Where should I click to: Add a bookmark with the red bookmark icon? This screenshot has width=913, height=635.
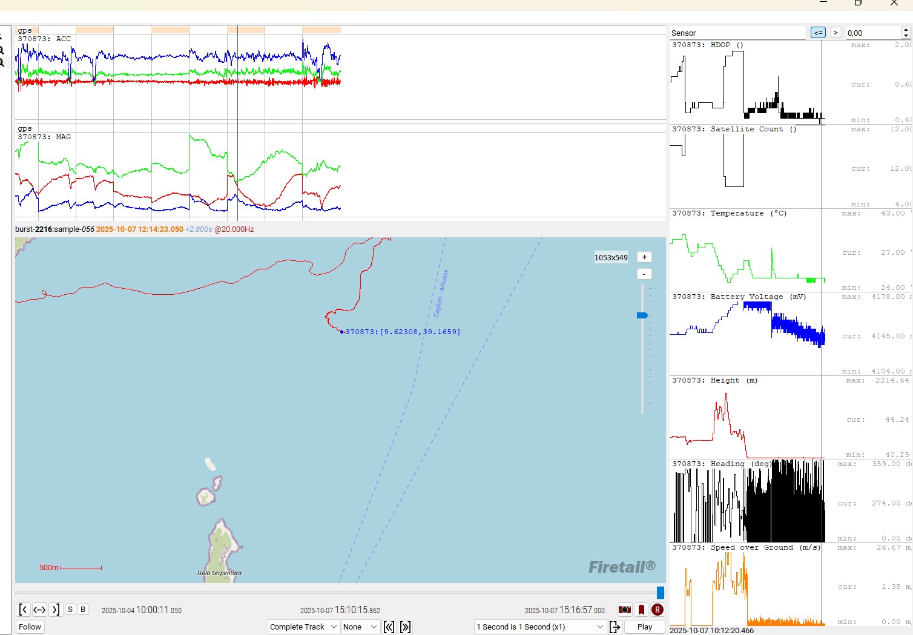coord(641,610)
